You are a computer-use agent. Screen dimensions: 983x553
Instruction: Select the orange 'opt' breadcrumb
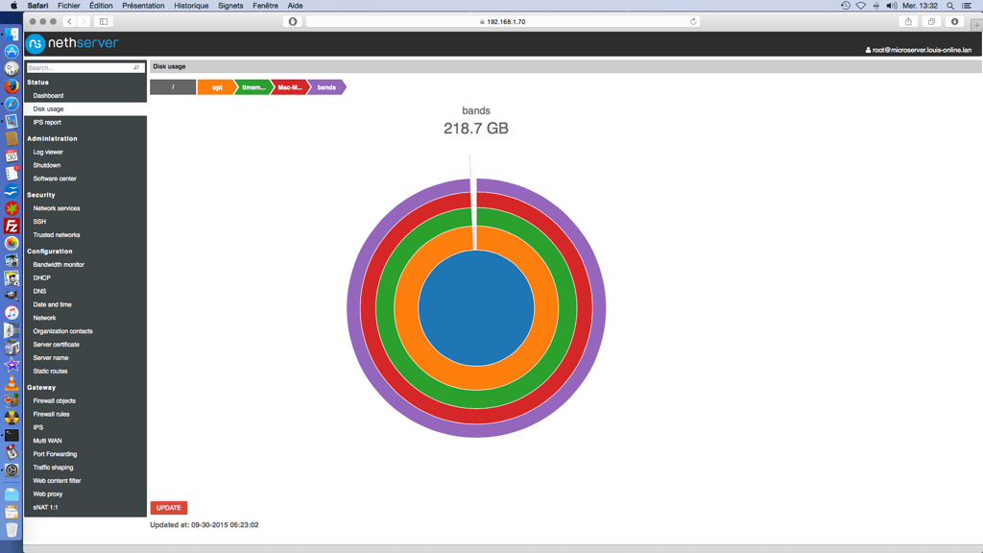216,87
